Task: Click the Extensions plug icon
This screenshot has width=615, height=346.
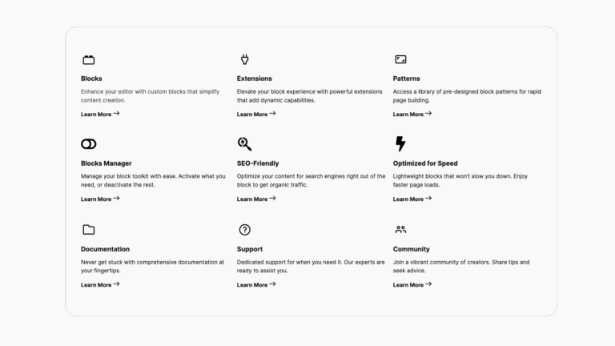Action: 245,59
